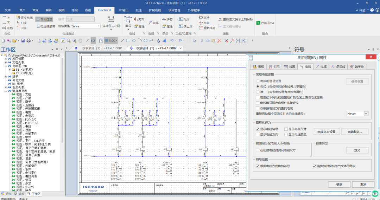Select the 电线的信号处理 radio option

(x=268, y=81)
